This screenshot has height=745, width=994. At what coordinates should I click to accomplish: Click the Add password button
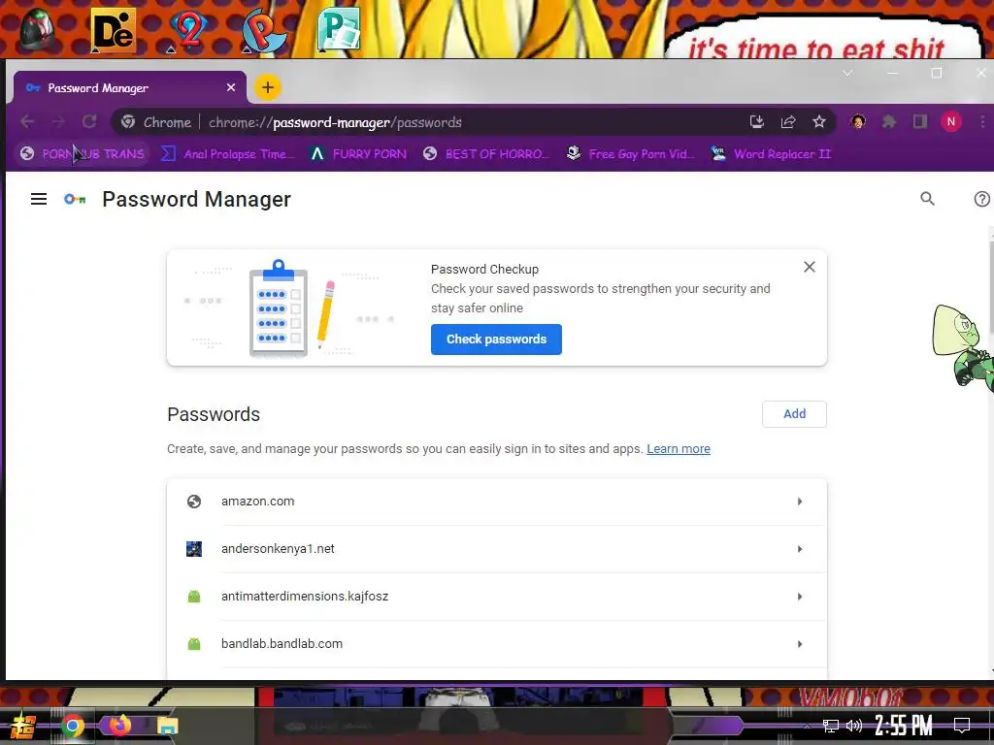point(794,413)
